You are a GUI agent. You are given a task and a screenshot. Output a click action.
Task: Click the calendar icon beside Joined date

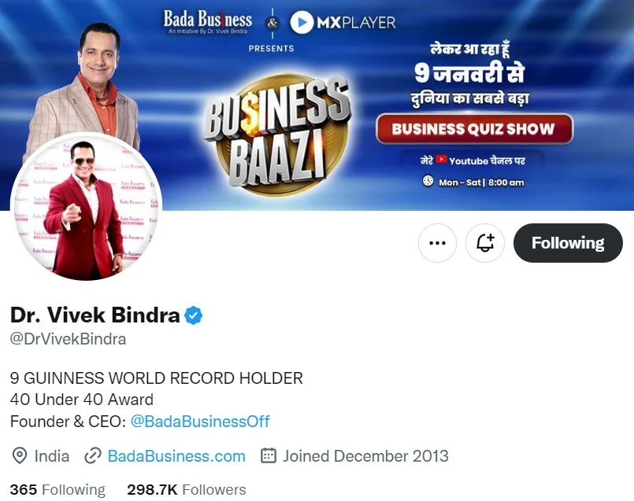click(x=269, y=455)
